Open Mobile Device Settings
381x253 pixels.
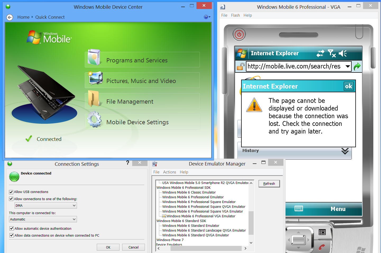142,122
